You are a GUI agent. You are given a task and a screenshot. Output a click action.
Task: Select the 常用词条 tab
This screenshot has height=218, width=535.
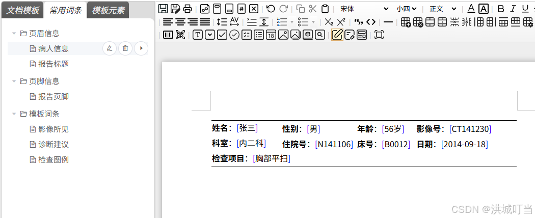[x=66, y=10]
